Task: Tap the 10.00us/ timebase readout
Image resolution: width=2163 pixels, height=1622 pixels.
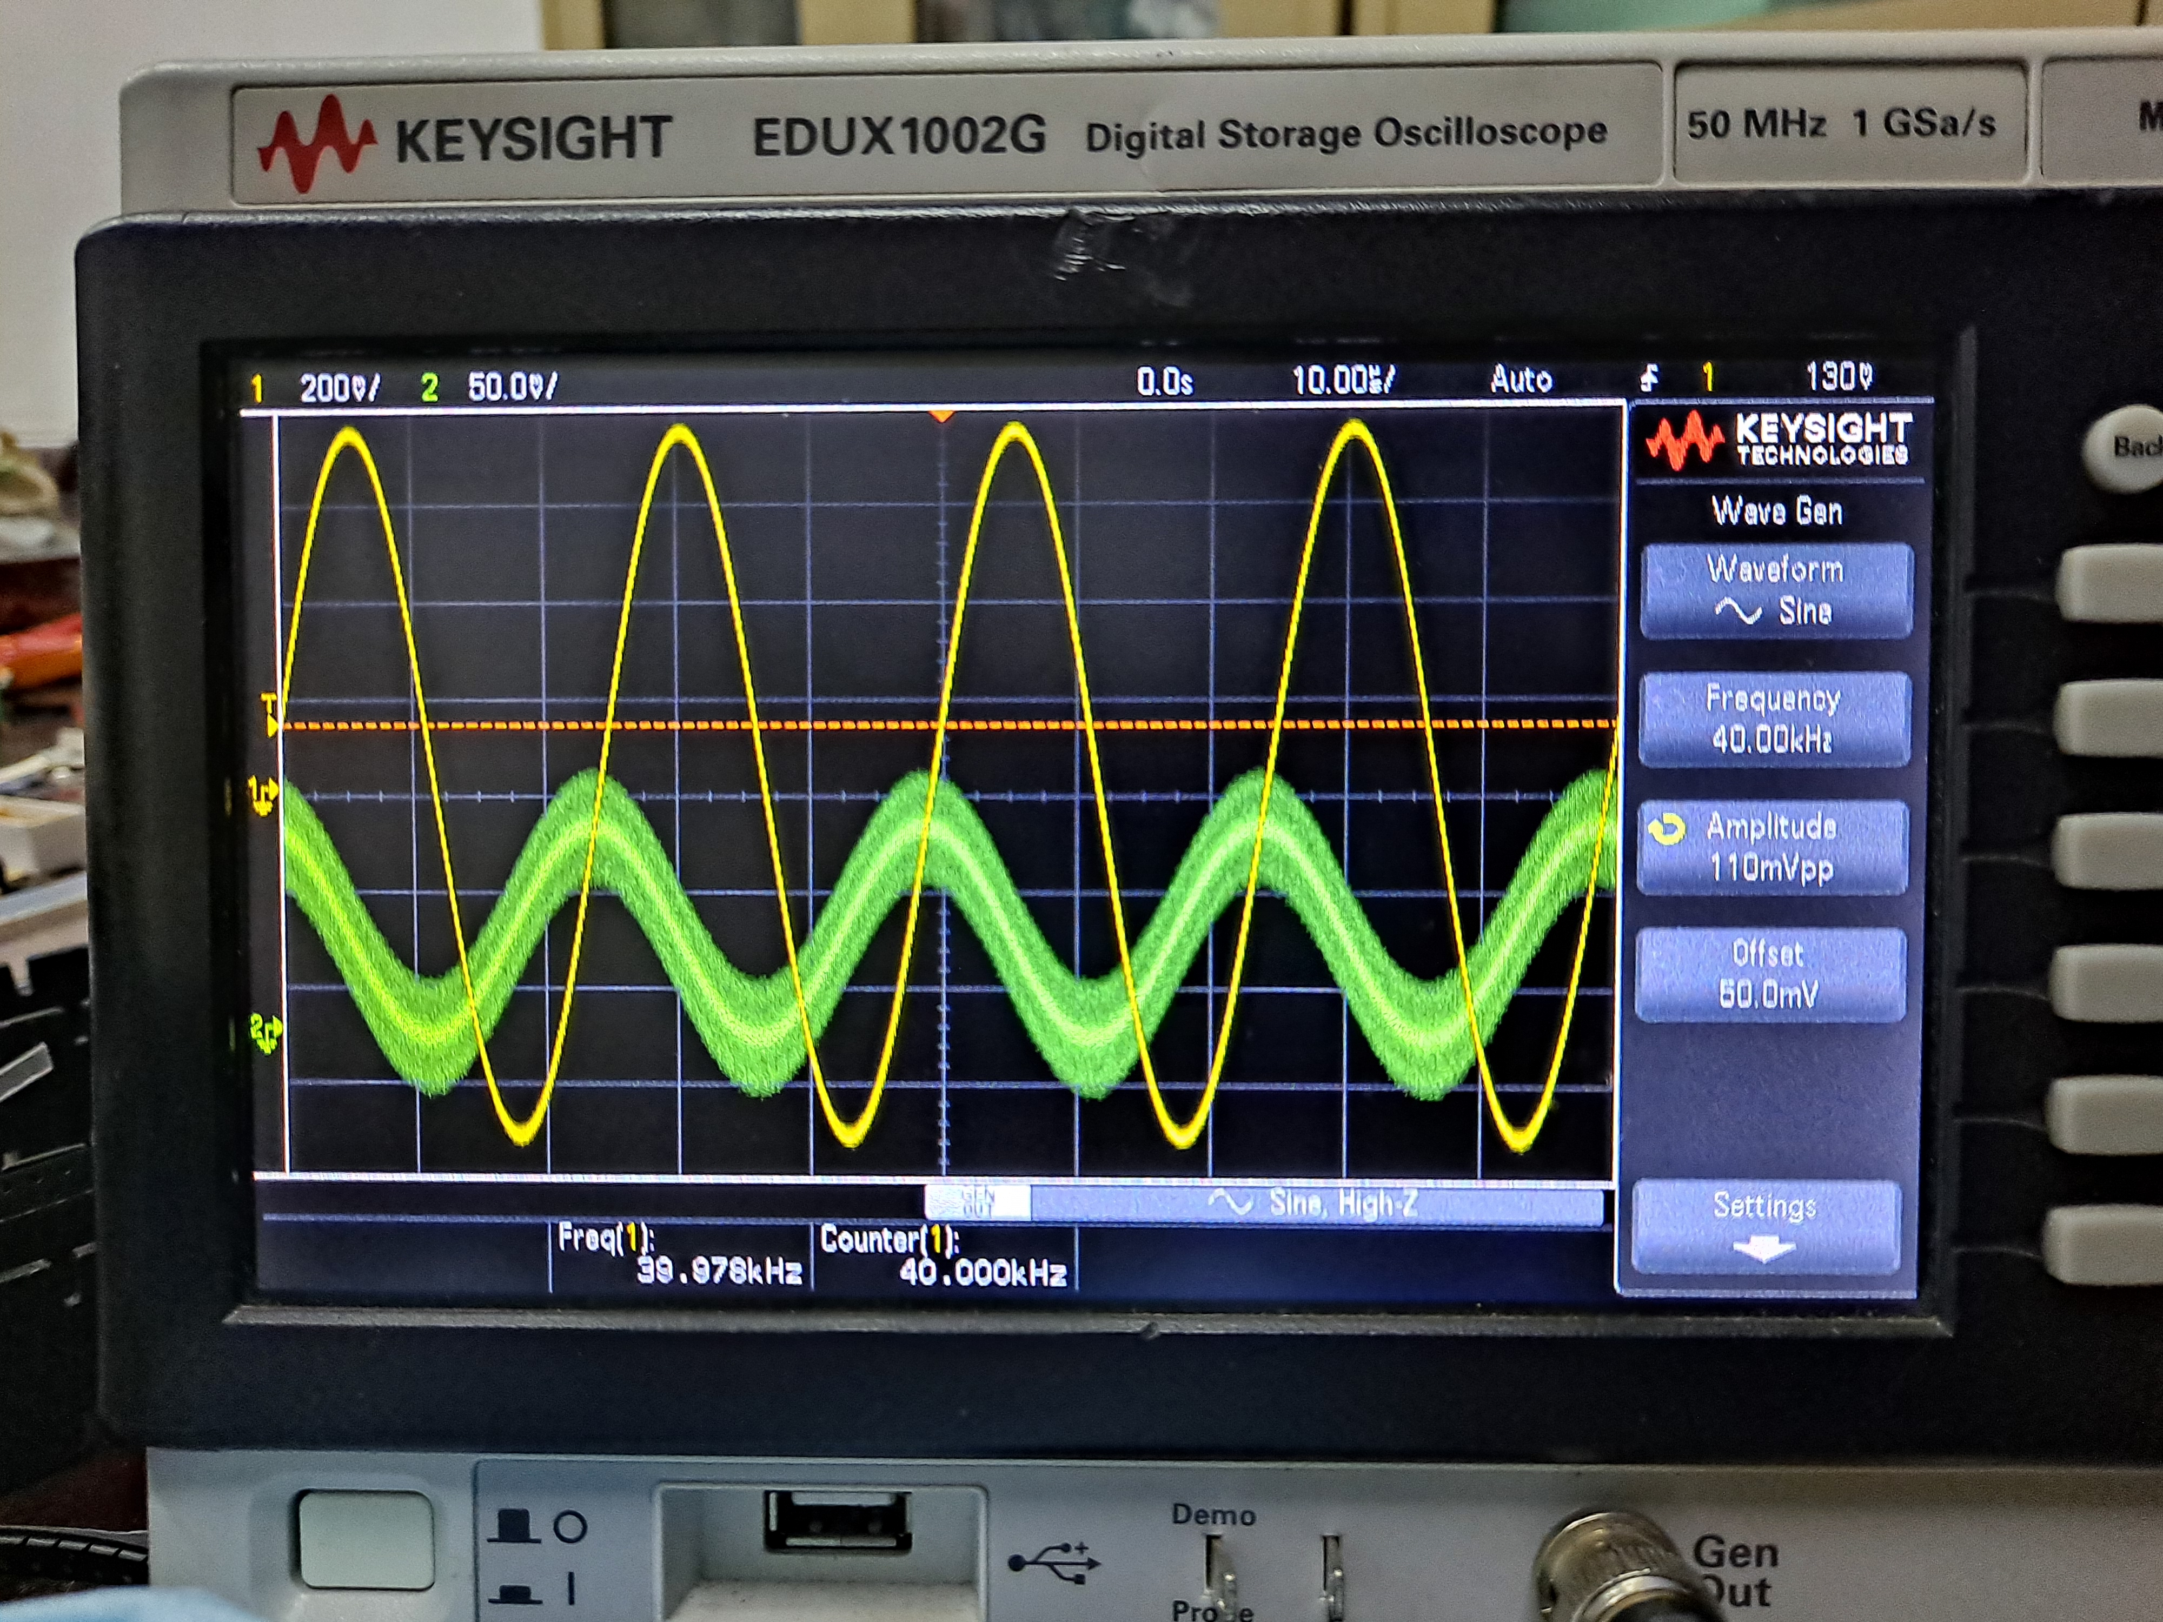Action: [1344, 380]
